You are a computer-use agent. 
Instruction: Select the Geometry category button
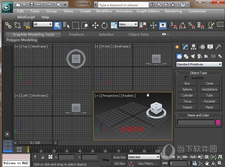pos(179,56)
